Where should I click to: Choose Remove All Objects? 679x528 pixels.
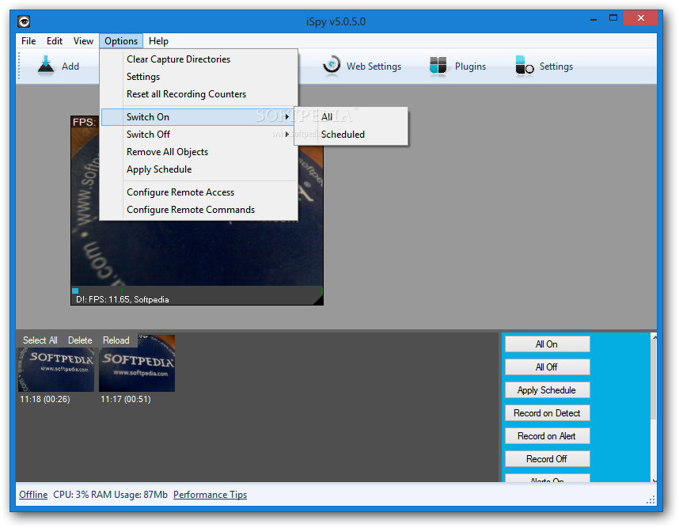(199, 152)
